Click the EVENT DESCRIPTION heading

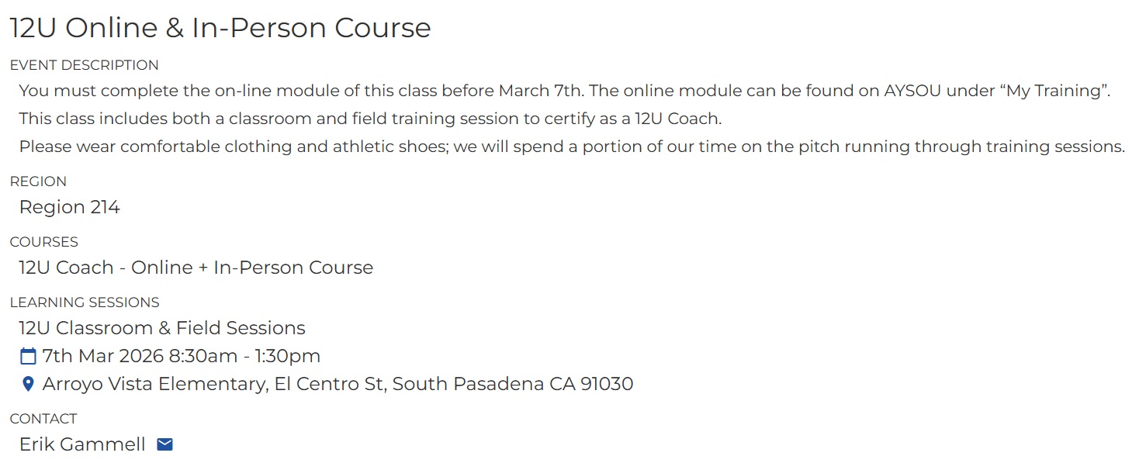pyautogui.click(x=84, y=65)
